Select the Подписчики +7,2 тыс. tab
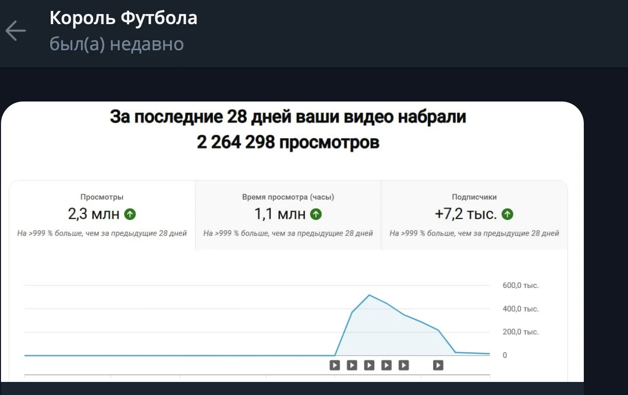Screen dimensions: 628x395 point(474,215)
